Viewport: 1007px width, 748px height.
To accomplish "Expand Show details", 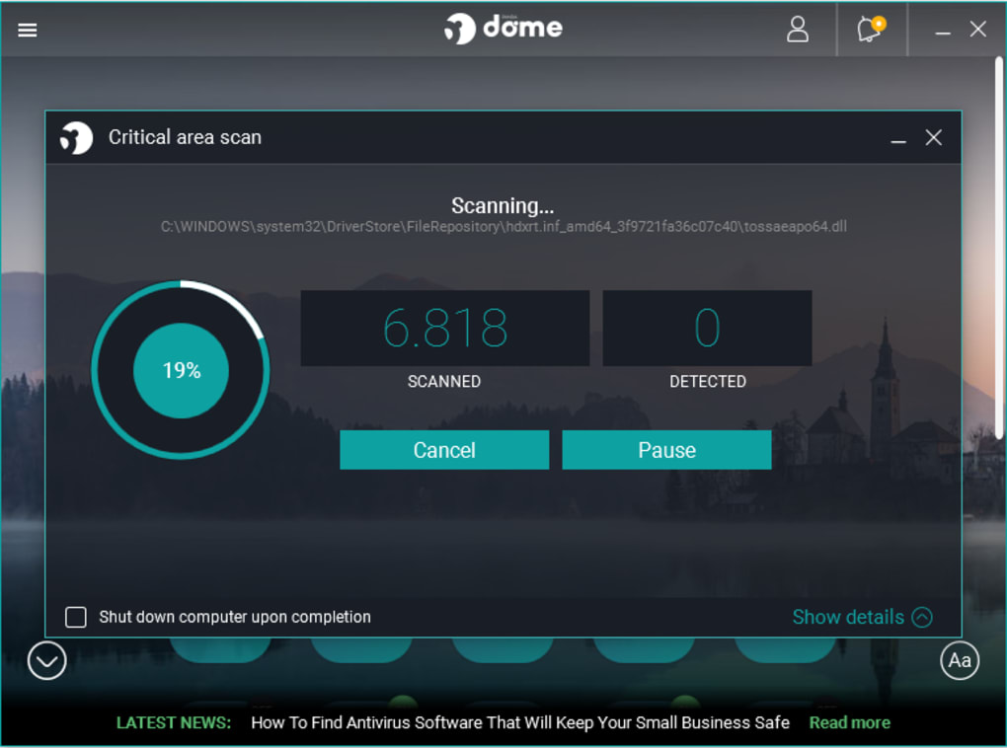I will tap(862, 617).
